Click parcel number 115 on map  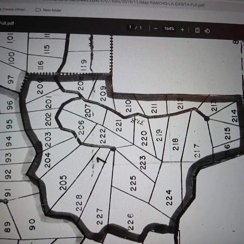47,49
